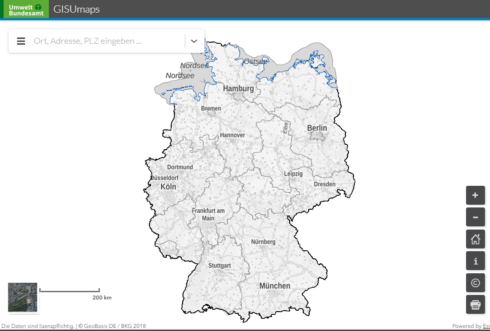Zoom in with the plus button
The width and height of the screenshot is (490, 331).
(x=475, y=195)
